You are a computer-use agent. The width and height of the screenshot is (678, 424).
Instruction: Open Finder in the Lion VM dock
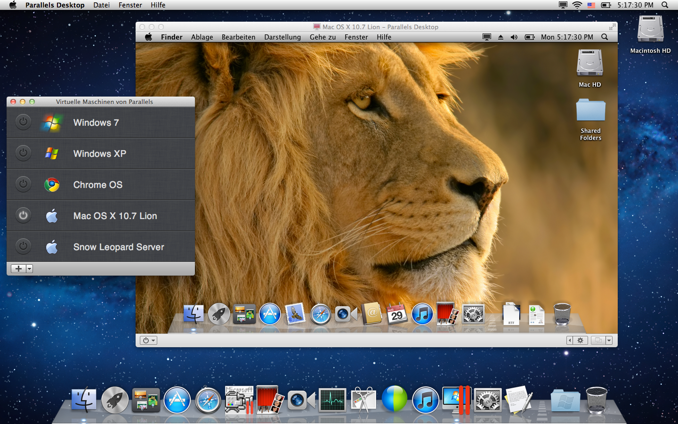coord(194,314)
